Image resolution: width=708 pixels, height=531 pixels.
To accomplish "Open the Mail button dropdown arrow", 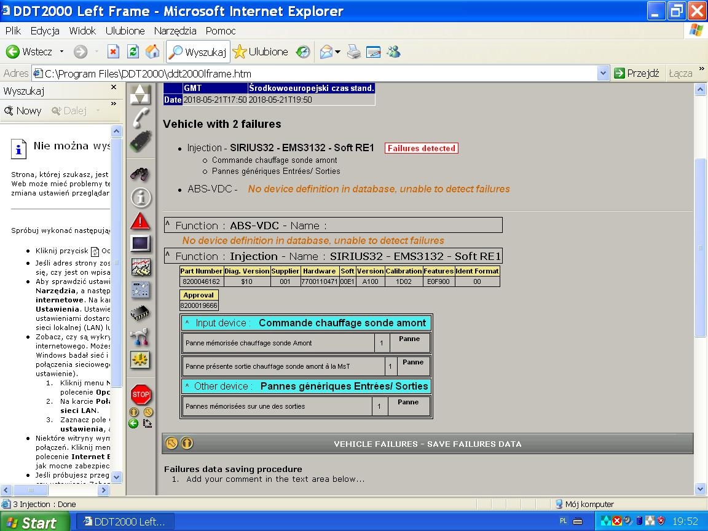I will [x=338, y=52].
